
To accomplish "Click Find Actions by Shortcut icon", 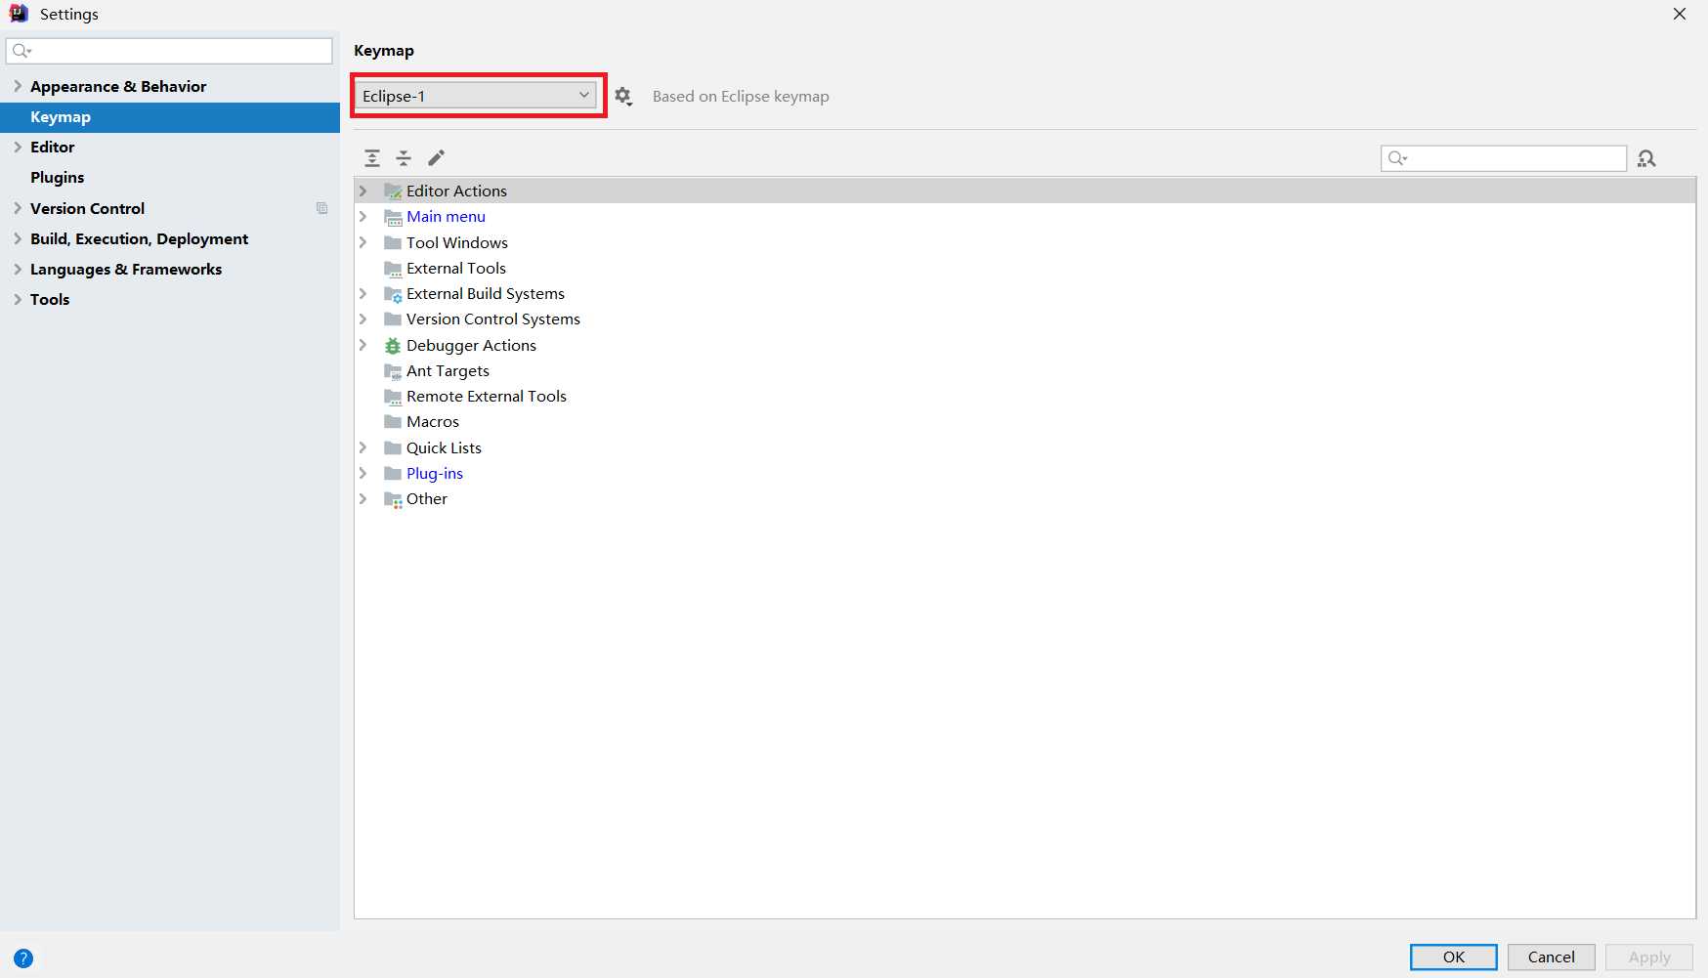I will [x=1646, y=158].
